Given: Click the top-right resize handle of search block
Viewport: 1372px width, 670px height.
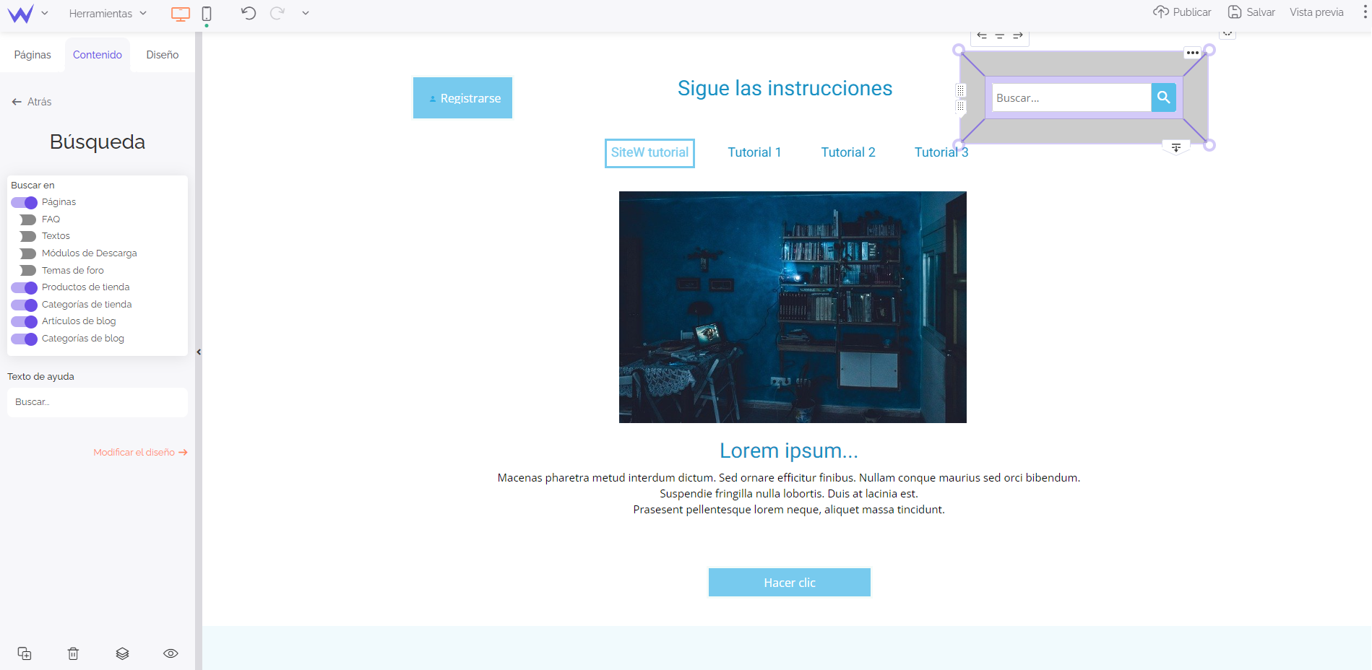Looking at the screenshot, I should [1209, 50].
